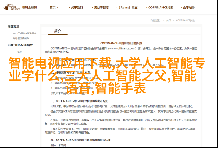Image resolution: width=218 pixels, height=148 pixels.
Task: Select the COFFINANCE指数 sidebar heading
Action: (20, 45)
